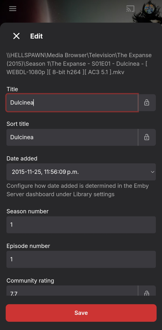Screen dimensions: 162x330
Task: Toggle the lock icon beside Title
Action: tap(147, 103)
